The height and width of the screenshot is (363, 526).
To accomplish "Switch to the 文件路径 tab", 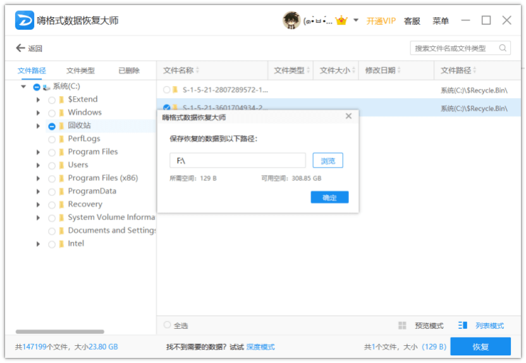I will (x=32, y=70).
